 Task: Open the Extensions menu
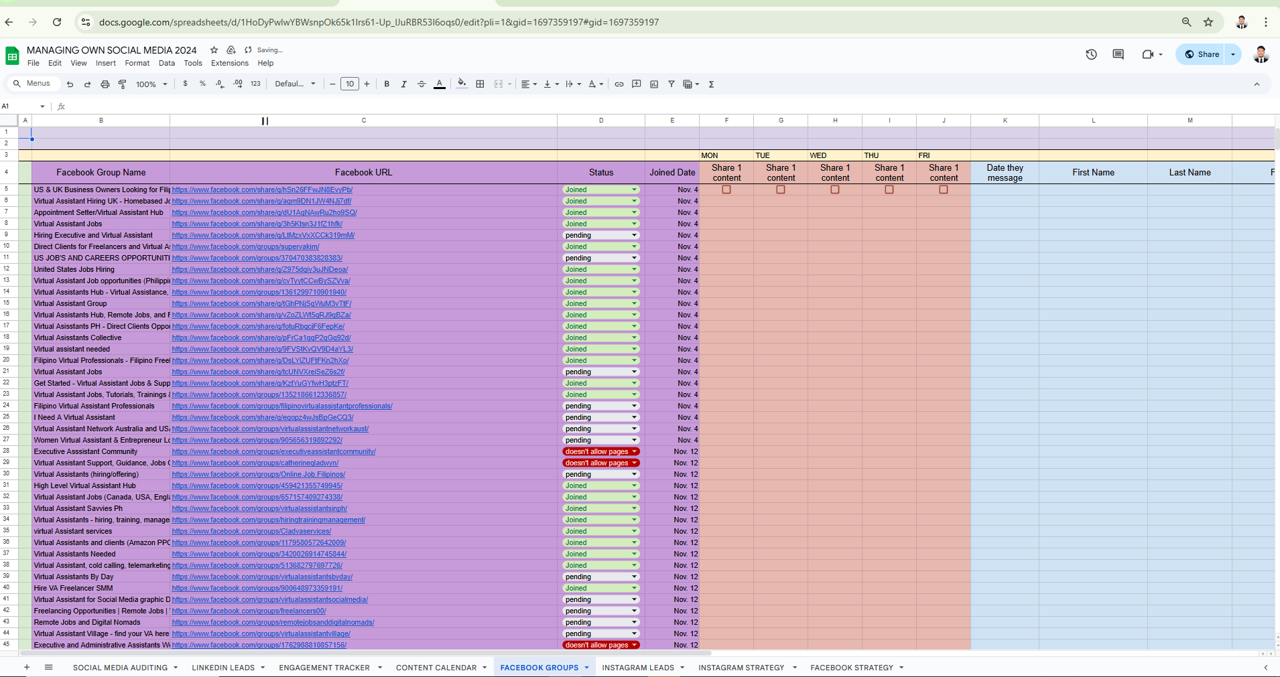(230, 63)
